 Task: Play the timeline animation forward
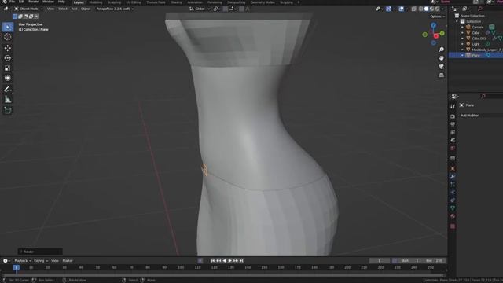(x=229, y=261)
